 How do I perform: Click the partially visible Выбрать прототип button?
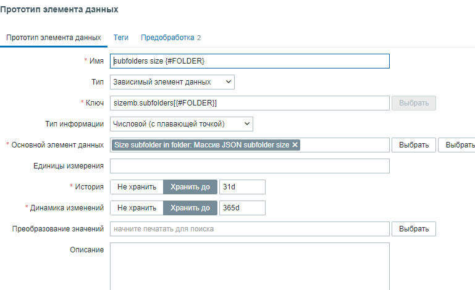457,145
